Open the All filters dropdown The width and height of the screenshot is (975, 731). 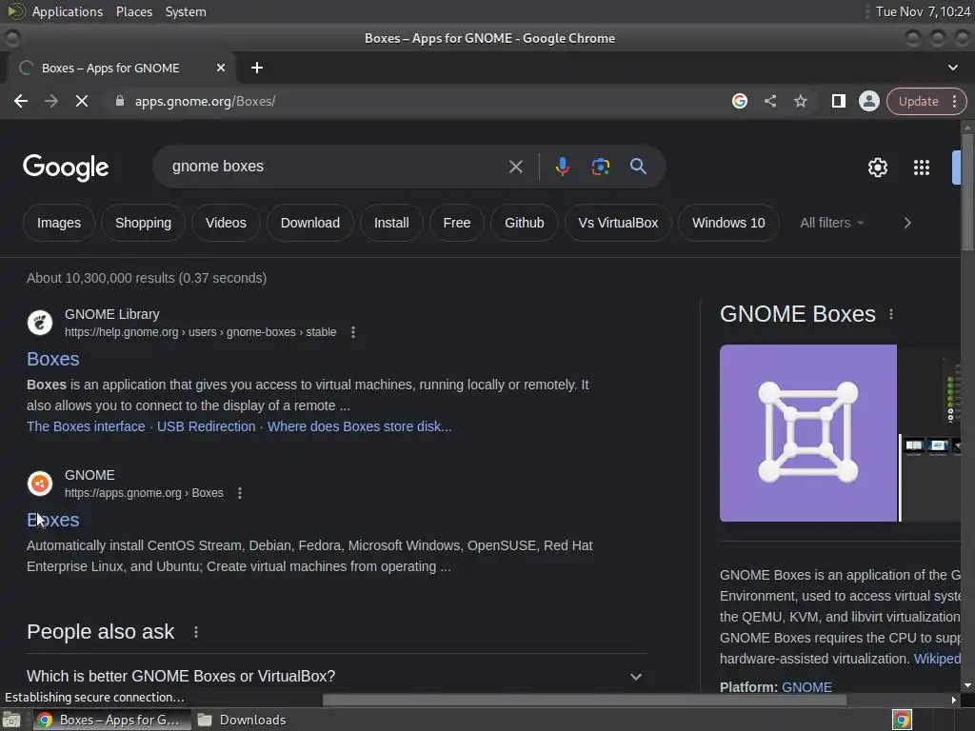click(832, 223)
